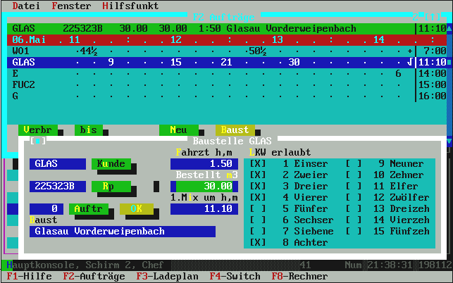This screenshot has width=453, height=283.
Task: Click the Rp button
Action: click(x=111, y=186)
